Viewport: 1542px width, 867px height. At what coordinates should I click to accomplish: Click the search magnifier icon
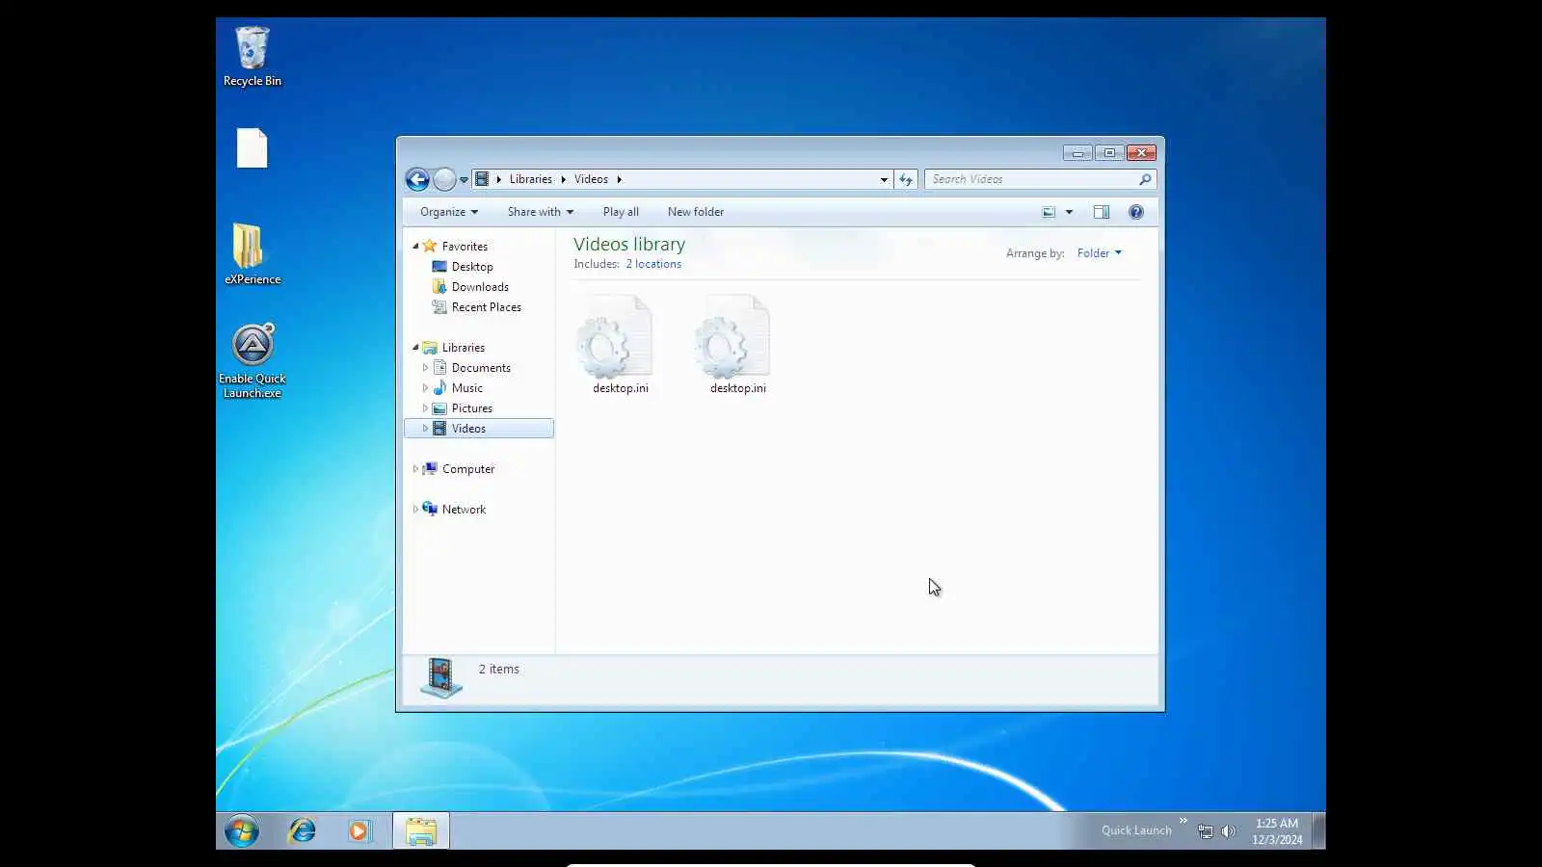[x=1145, y=179]
